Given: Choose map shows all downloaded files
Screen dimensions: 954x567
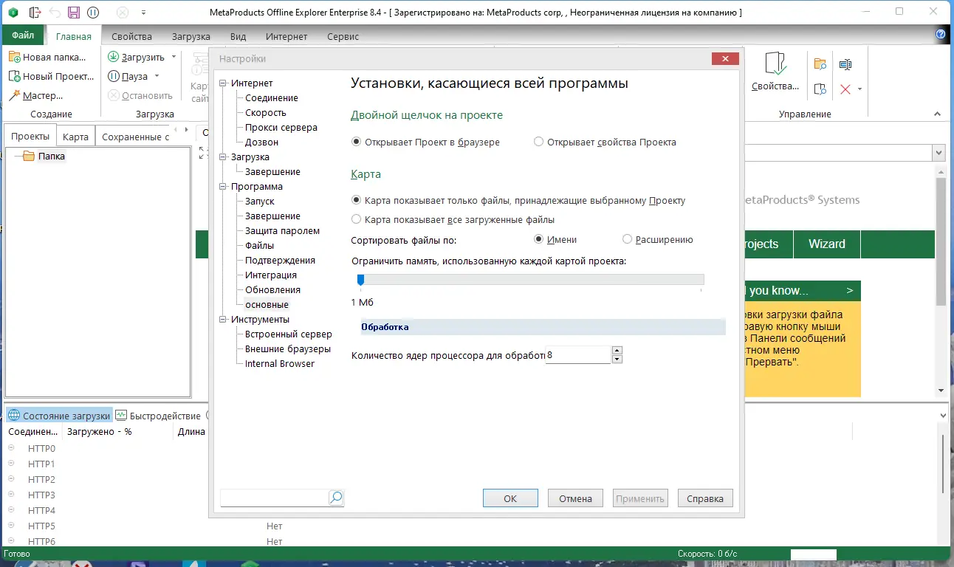Looking at the screenshot, I should pyautogui.click(x=453, y=219).
